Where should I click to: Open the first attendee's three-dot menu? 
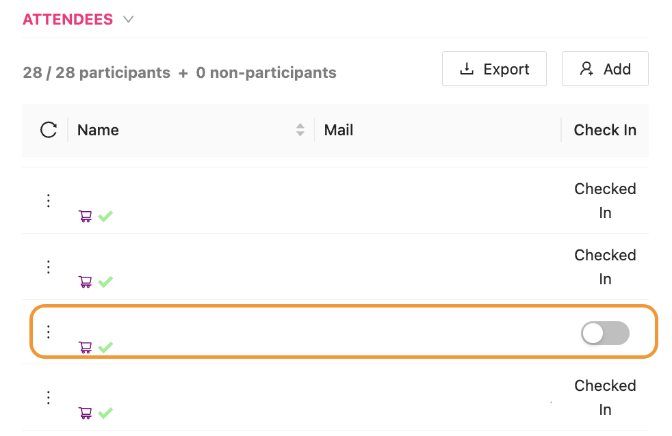49,200
